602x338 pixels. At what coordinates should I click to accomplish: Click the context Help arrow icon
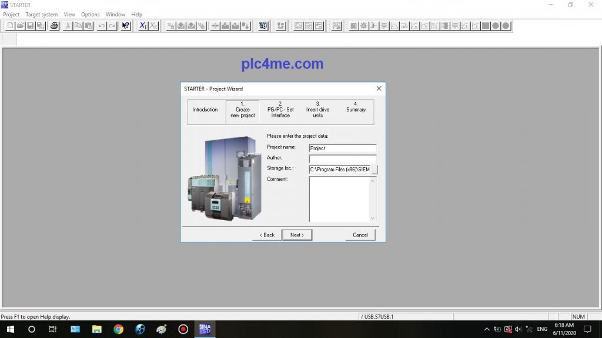[x=126, y=26]
